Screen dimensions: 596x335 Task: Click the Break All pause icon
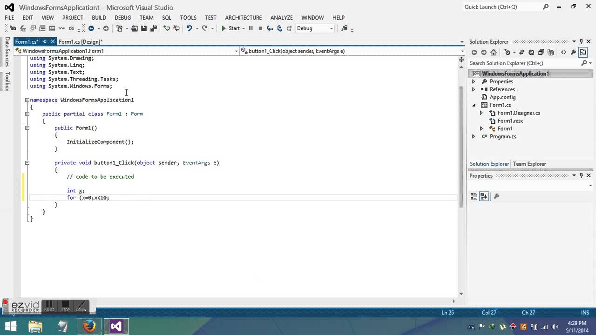pyautogui.click(x=251, y=28)
